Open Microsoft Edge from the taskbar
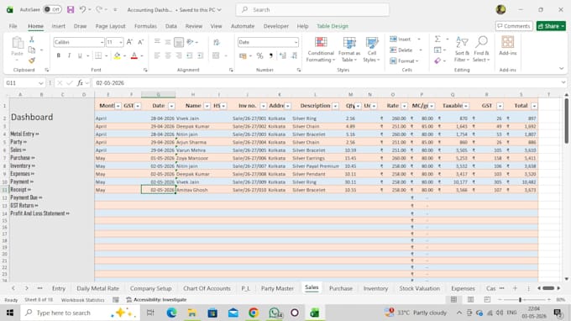571x321 pixels. [x=171, y=313]
